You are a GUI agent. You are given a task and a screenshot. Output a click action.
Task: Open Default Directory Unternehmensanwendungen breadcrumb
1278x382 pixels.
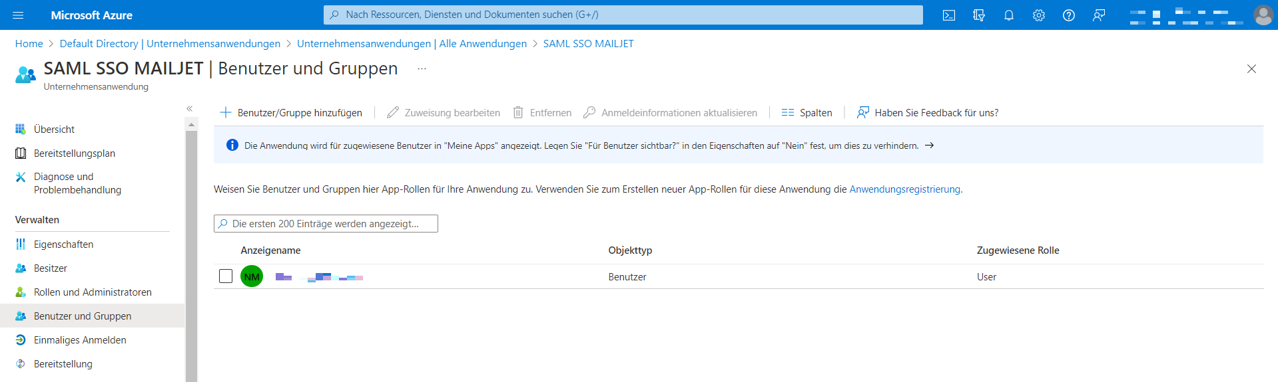(170, 44)
